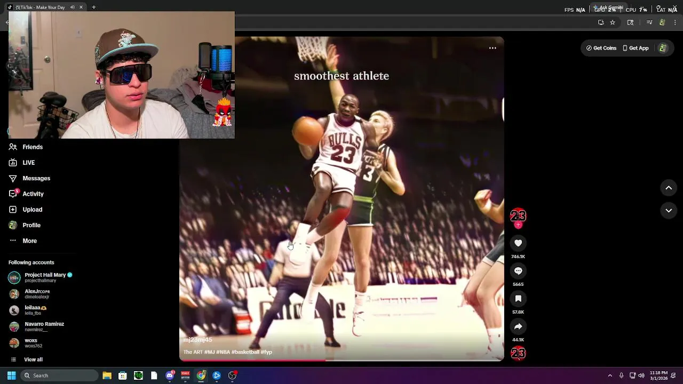Open Activity notifications in sidebar
Image resolution: width=683 pixels, height=384 pixels.
click(26, 194)
